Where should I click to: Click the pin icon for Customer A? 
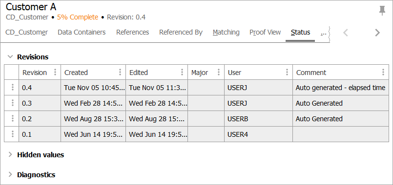382,11
